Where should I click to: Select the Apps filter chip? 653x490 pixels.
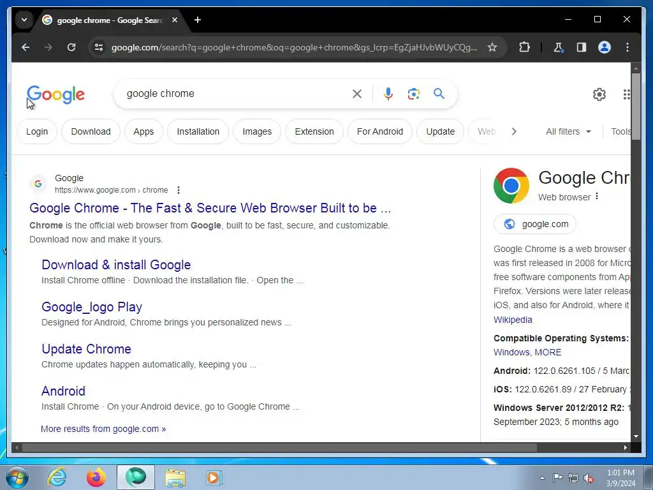pyautogui.click(x=143, y=131)
